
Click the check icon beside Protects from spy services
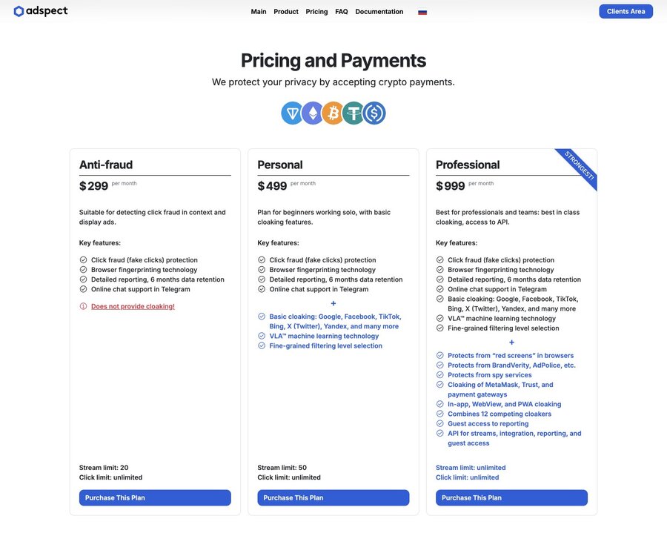point(439,375)
